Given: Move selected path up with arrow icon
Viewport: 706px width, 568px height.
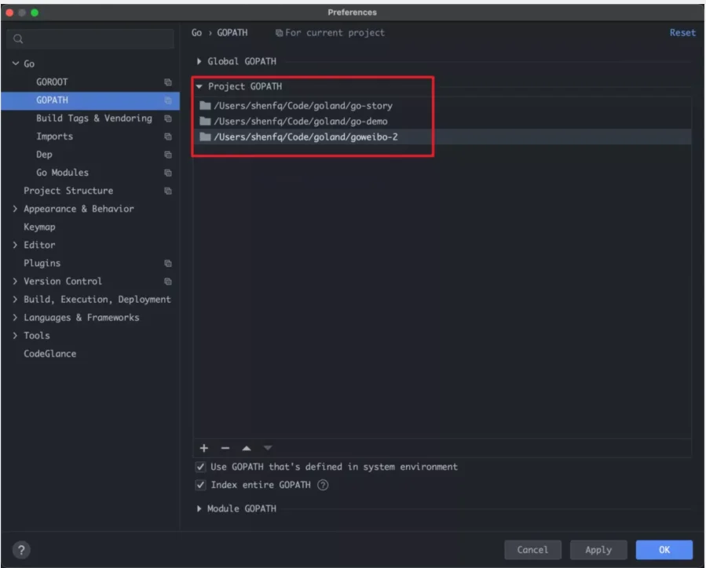Looking at the screenshot, I should pos(247,448).
